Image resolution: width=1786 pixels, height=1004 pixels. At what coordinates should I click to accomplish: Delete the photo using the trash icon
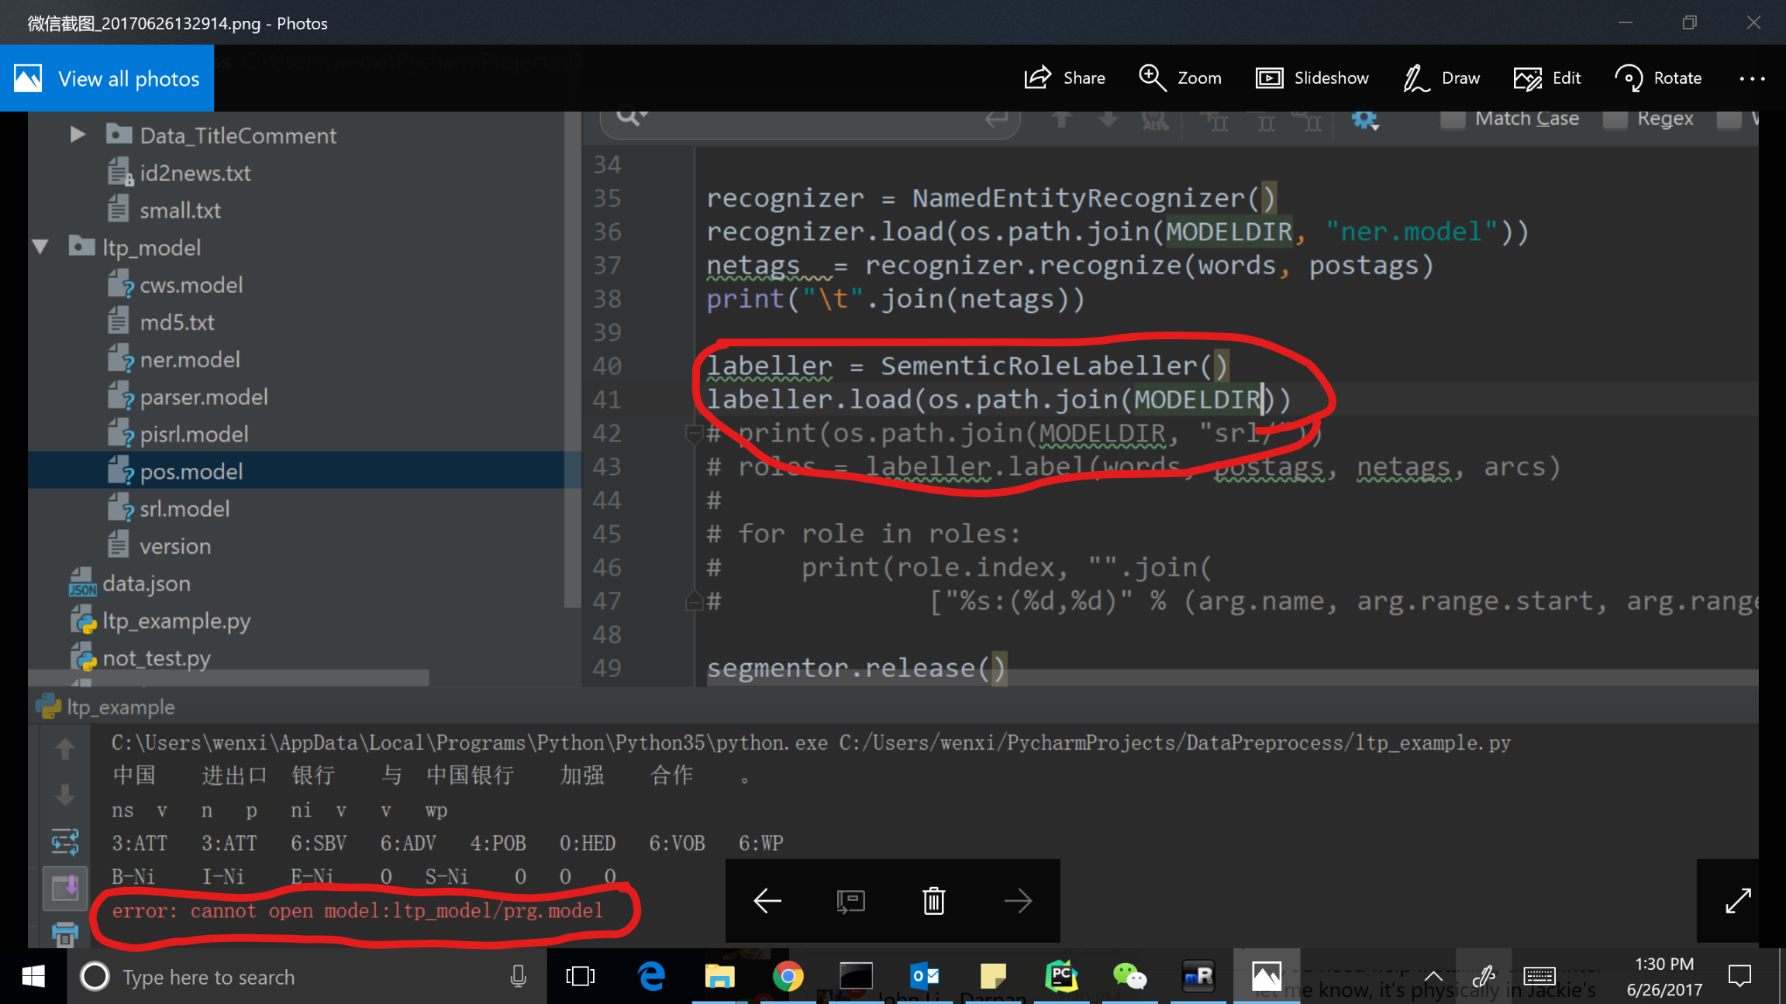(x=933, y=900)
